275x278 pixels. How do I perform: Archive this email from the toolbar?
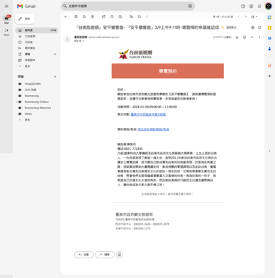point(76,16)
